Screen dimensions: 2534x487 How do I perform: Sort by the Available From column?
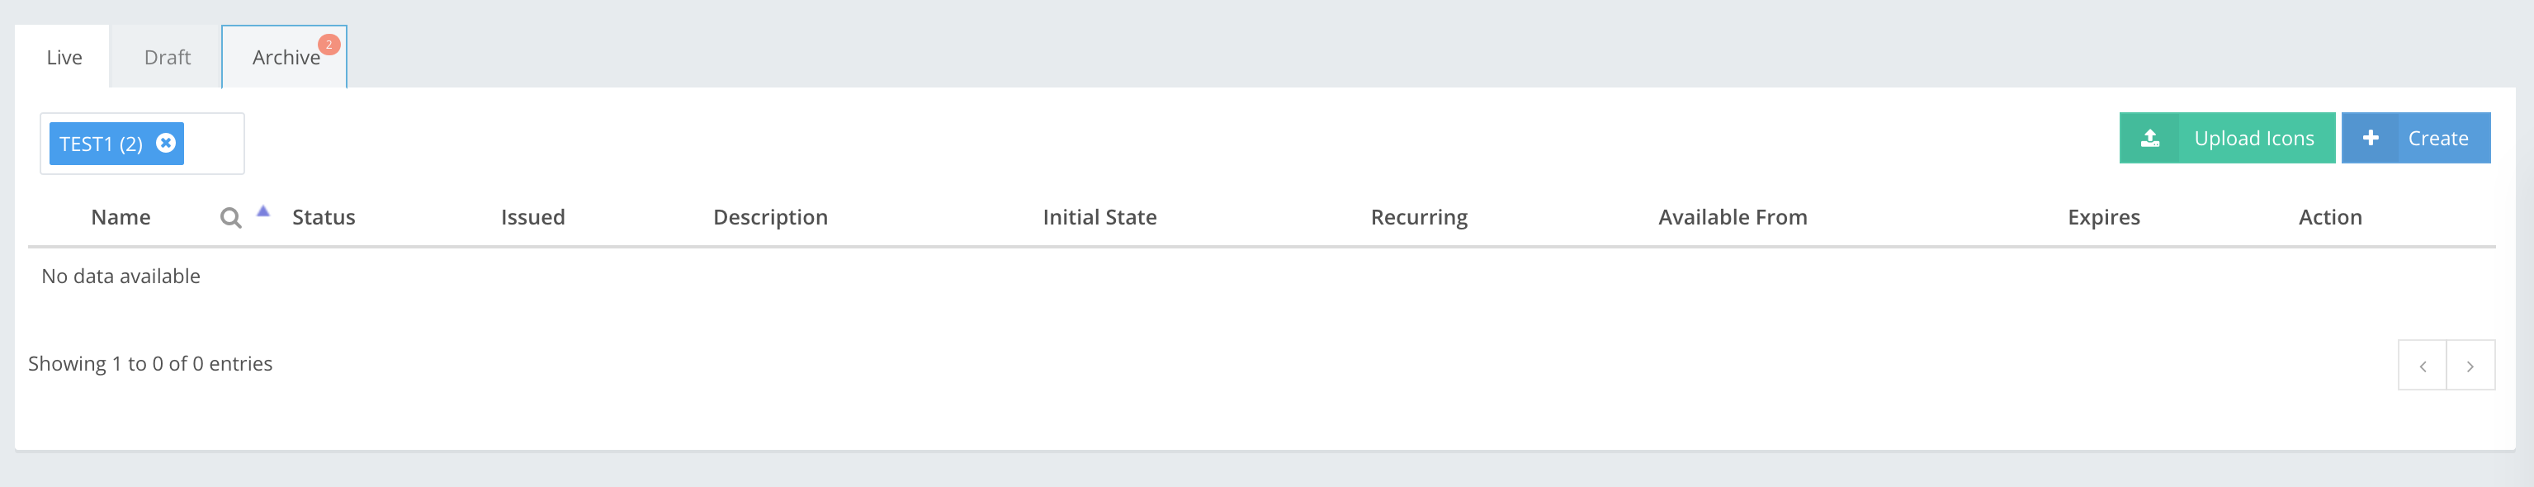click(1733, 217)
